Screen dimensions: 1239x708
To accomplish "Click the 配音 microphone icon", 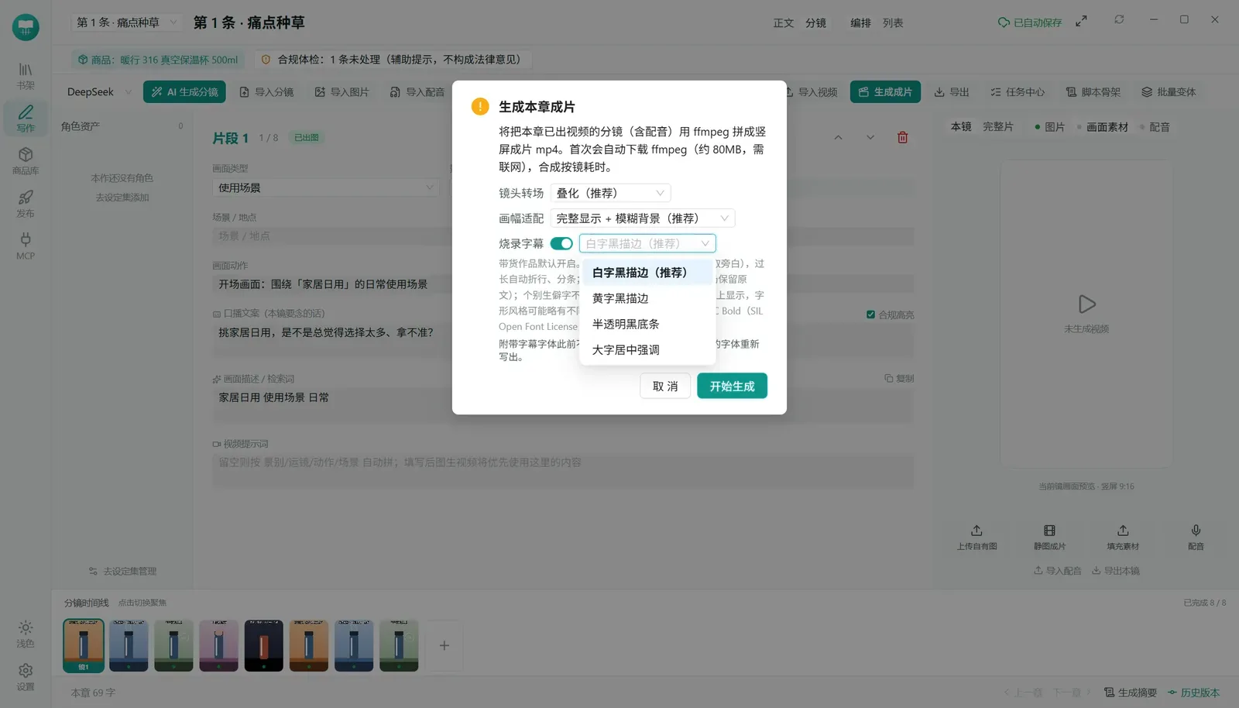I will pos(1196,537).
